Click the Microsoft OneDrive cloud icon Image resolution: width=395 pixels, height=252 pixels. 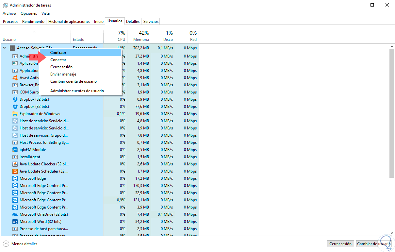(x=15, y=214)
